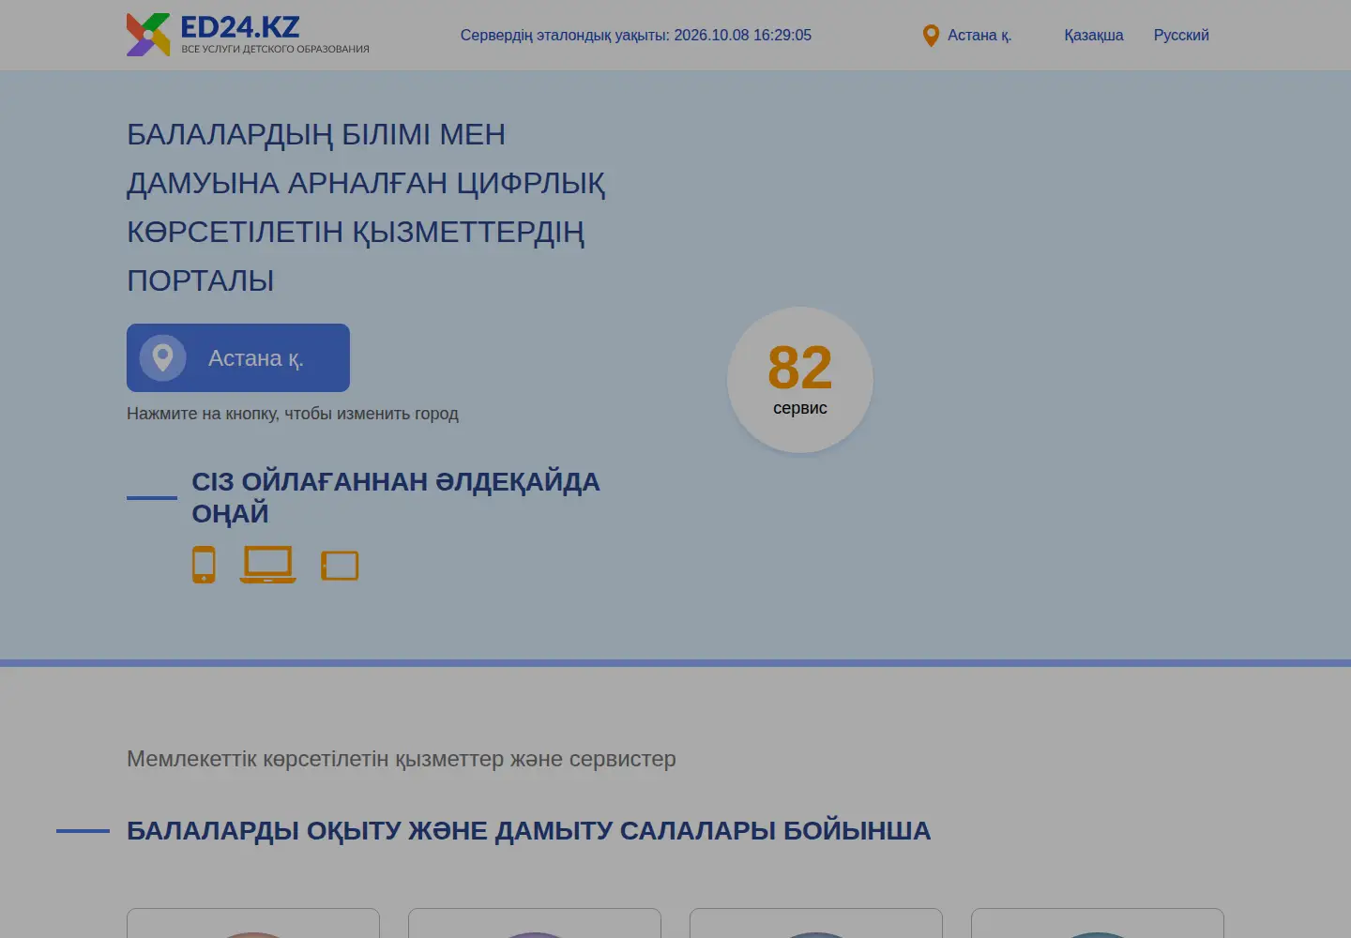This screenshot has height=938, width=1351.
Task: Click the tablet device icon
Action: coord(340,566)
